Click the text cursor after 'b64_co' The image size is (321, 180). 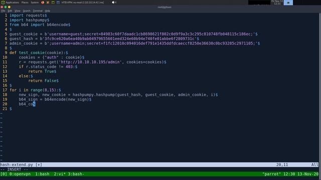pyautogui.click(x=34, y=104)
